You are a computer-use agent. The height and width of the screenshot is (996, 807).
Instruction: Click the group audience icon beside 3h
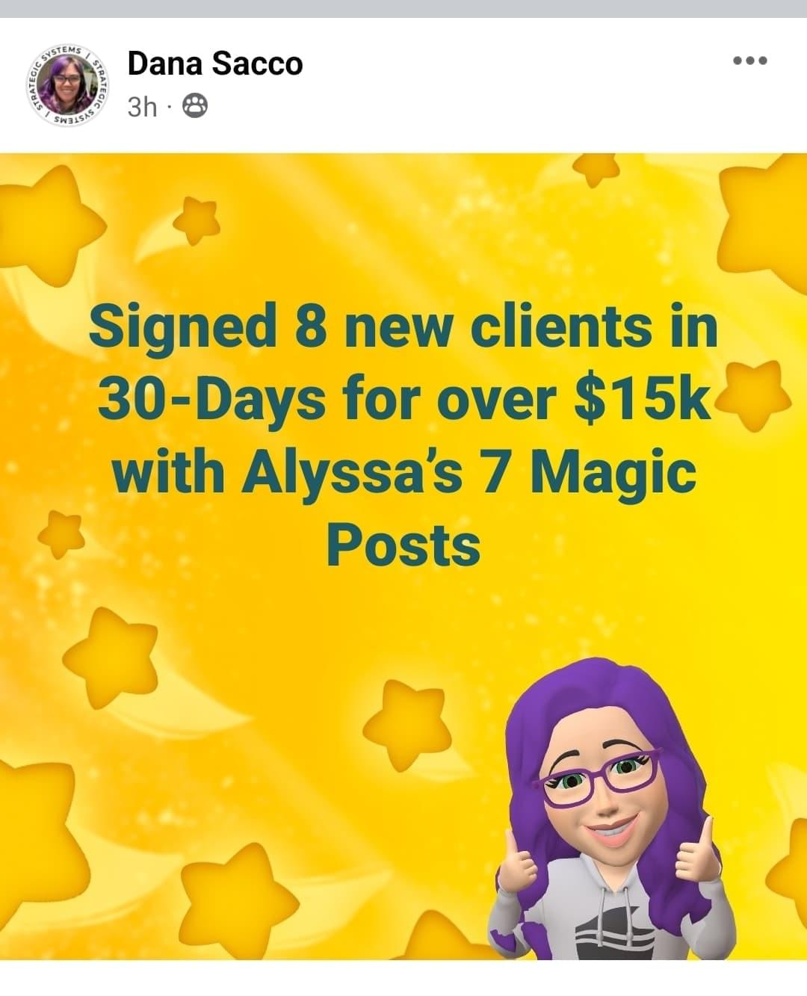pos(194,107)
